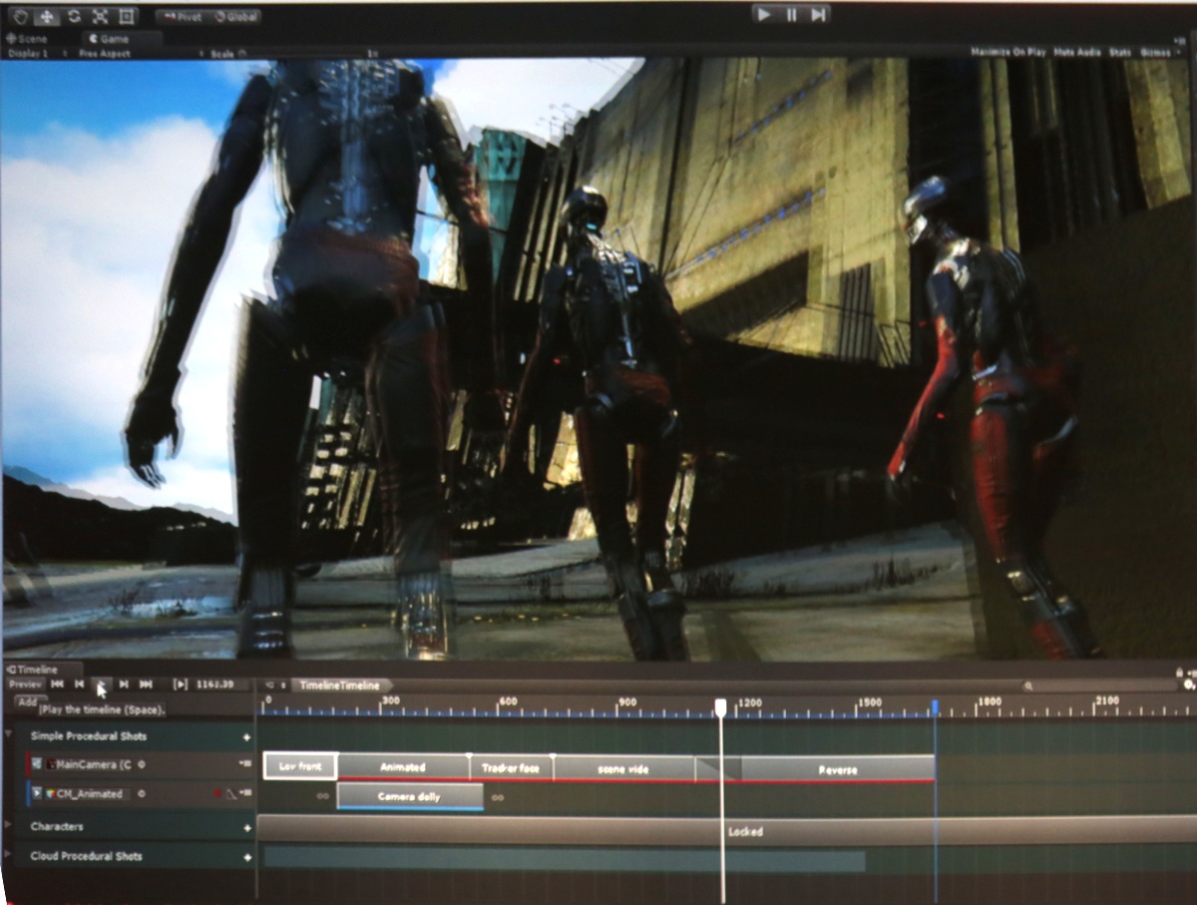Expand the Characters track group
The height and width of the screenshot is (905, 1197).
(x=9, y=826)
